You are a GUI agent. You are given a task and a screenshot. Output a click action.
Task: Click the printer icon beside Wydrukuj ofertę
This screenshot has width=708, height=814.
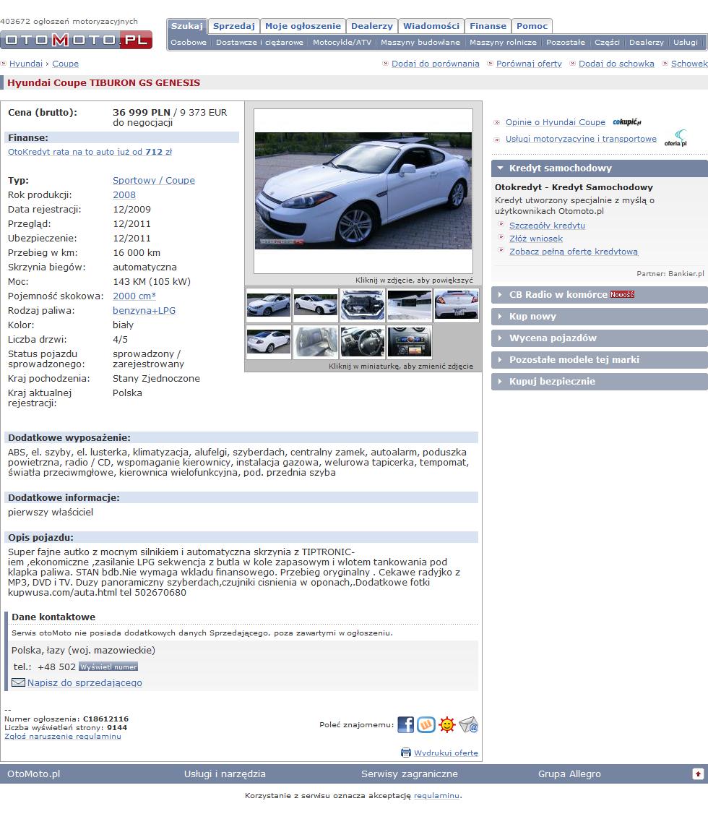(406, 753)
